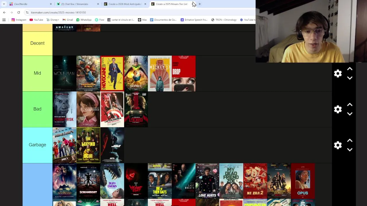The height and width of the screenshot is (206, 367).
Task: Open a new browser tab with plus
Action: coord(200,4)
